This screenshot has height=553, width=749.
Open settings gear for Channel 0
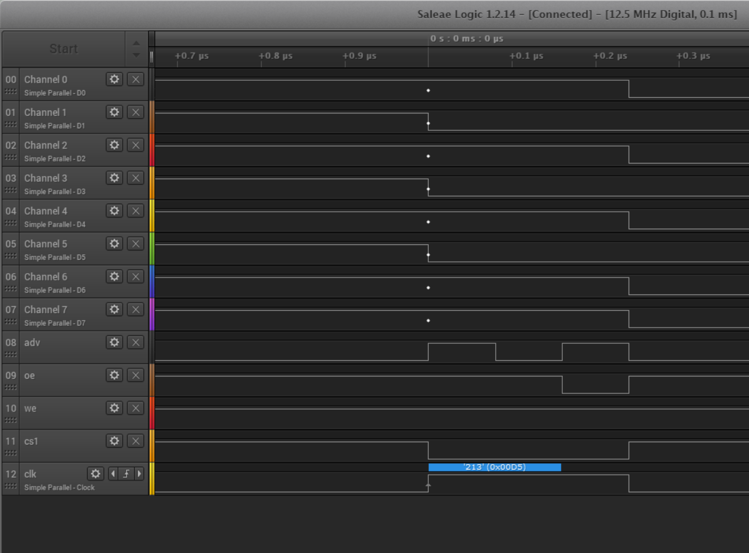[114, 79]
